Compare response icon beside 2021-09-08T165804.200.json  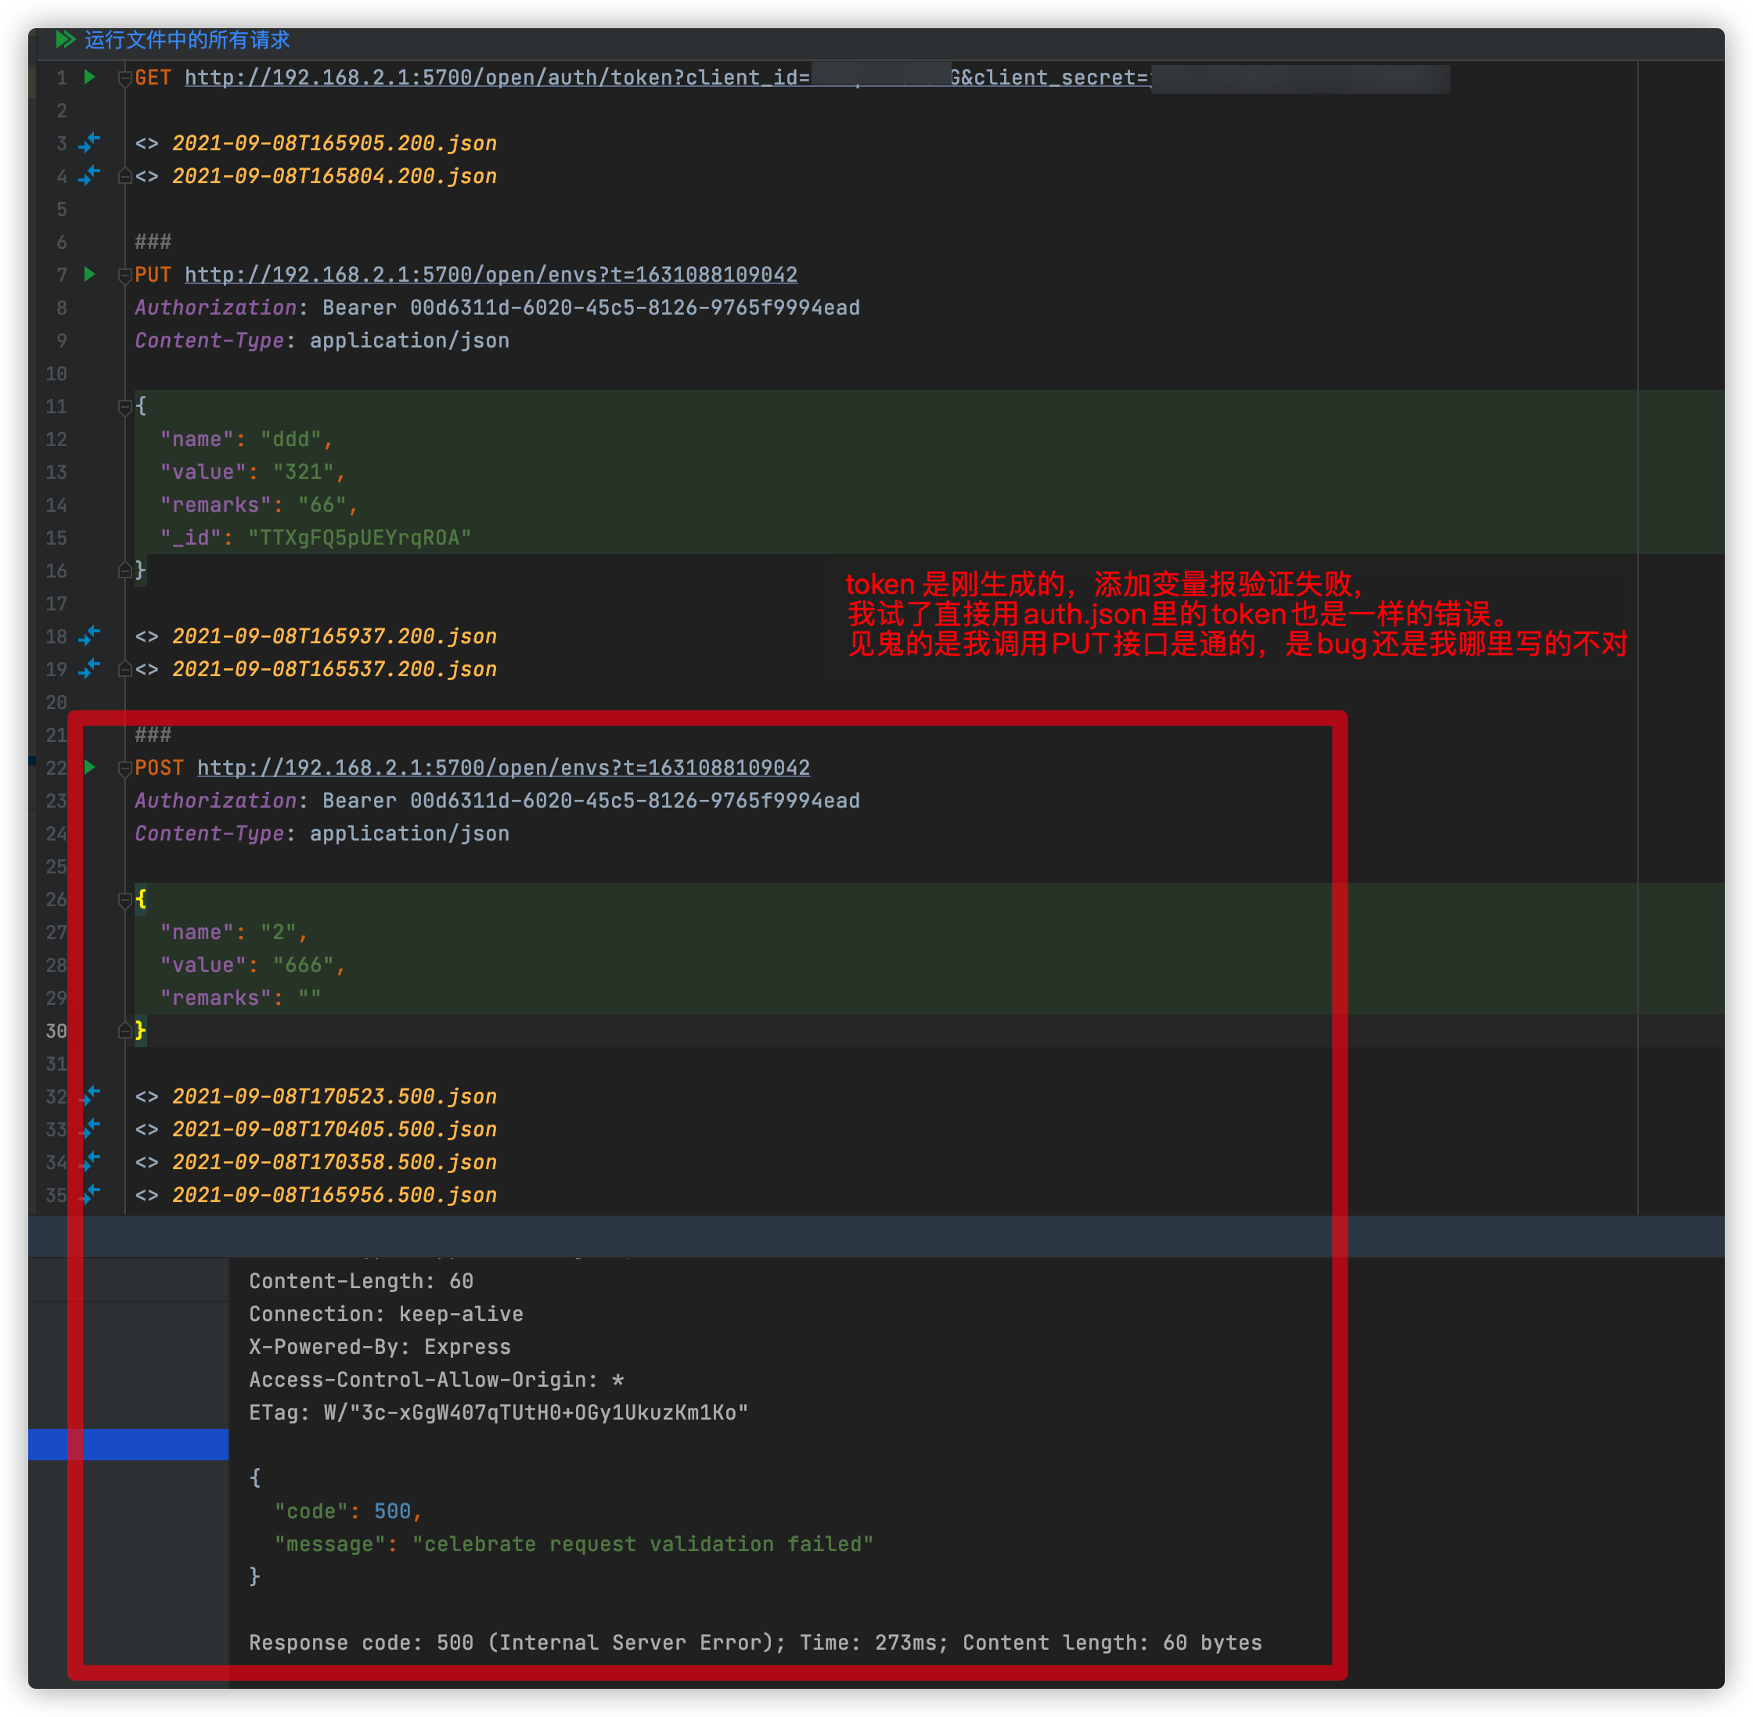tap(89, 175)
